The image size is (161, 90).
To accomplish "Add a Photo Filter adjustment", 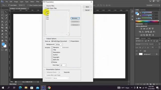I will pyautogui.click(x=148, y=32).
